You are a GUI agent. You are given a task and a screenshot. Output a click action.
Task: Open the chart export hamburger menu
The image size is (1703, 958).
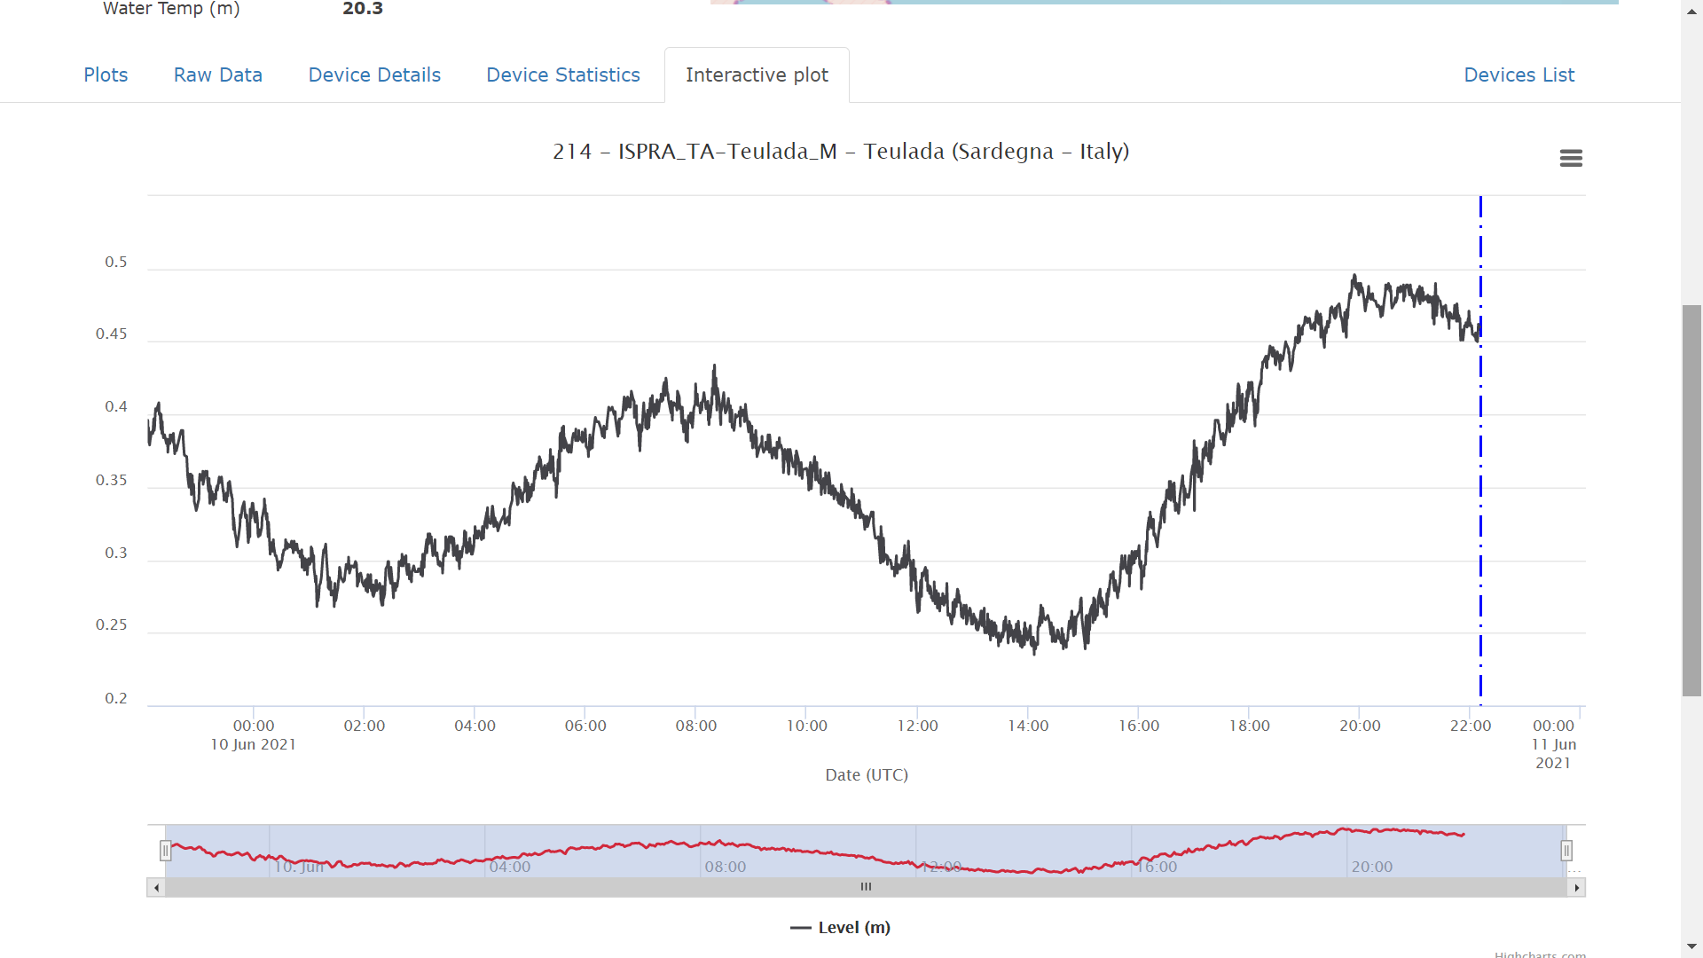pyautogui.click(x=1570, y=158)
